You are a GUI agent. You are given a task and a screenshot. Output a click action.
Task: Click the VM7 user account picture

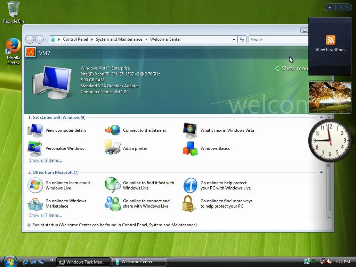click(x=30, y=52)
